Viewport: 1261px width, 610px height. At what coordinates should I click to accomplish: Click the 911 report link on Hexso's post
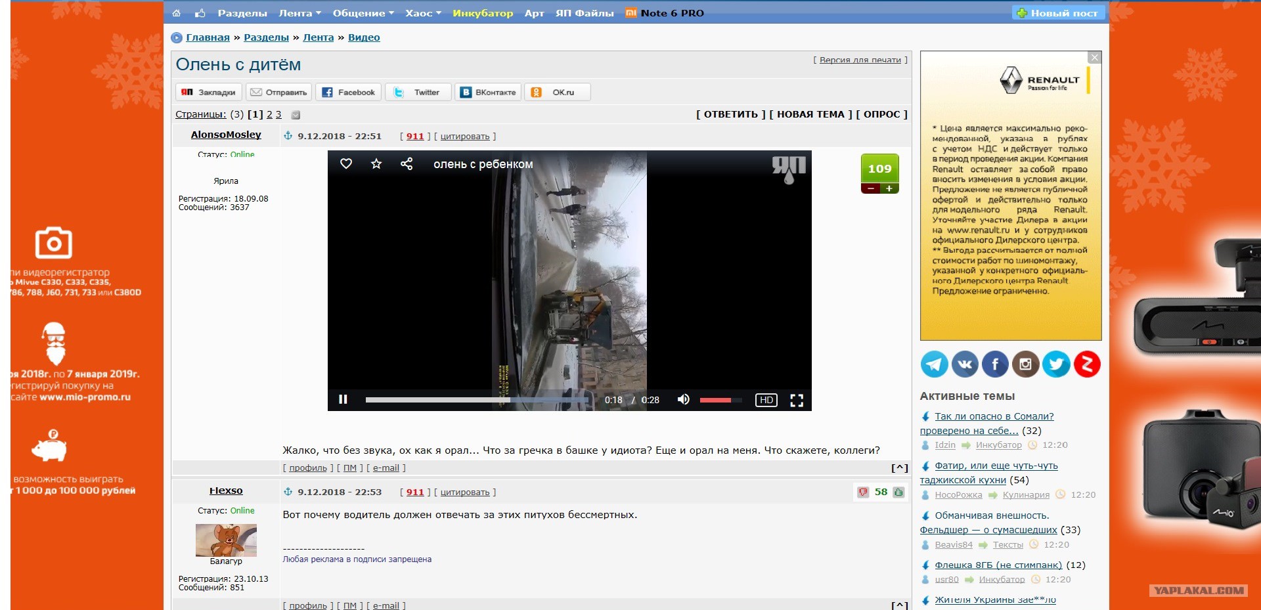[x=415, y=492]
